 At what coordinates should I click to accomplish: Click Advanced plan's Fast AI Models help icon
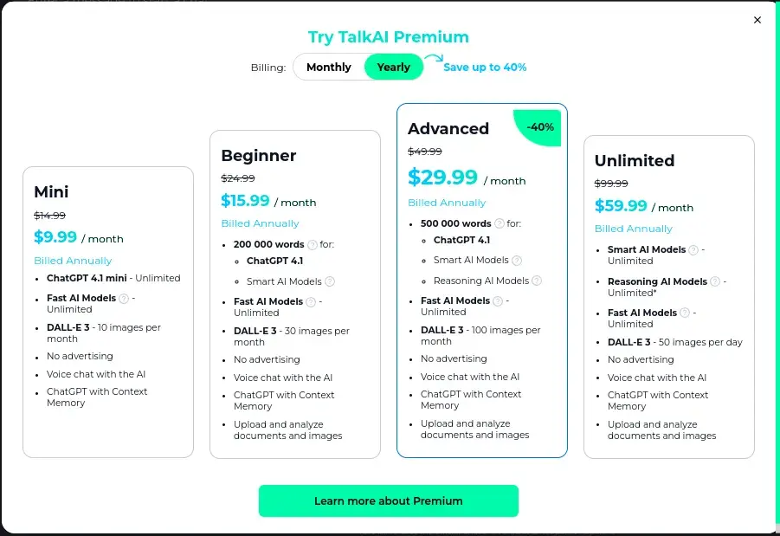(x=498, y=300)
